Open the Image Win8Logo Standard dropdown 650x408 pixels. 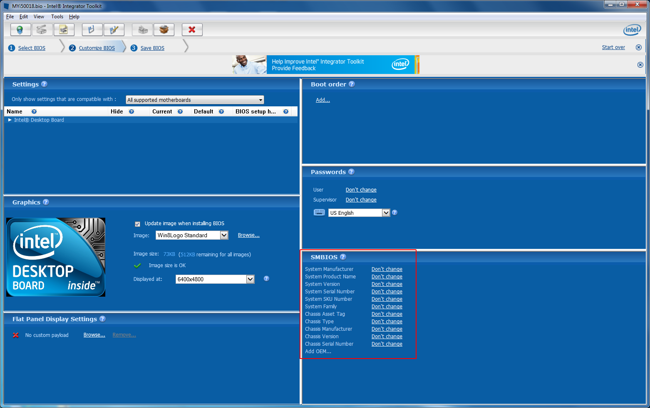pyautogui.click(x=192, y=235)
